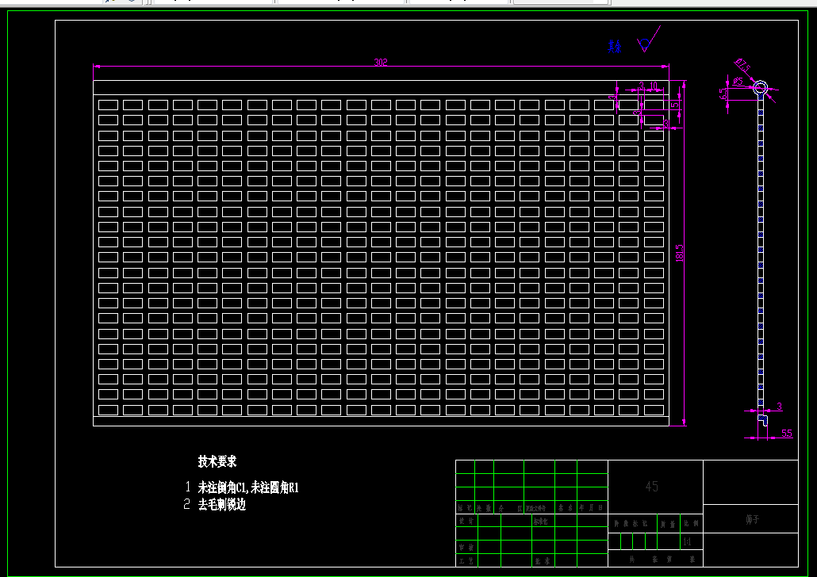Select the 审核 cell in title block
The image size is (817, 577).
[x=466, y=548]
